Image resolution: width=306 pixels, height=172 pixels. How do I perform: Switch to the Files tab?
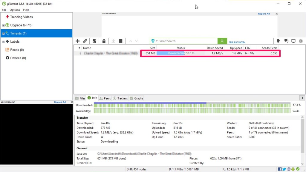pyautogui.click(x=80, y=98)
